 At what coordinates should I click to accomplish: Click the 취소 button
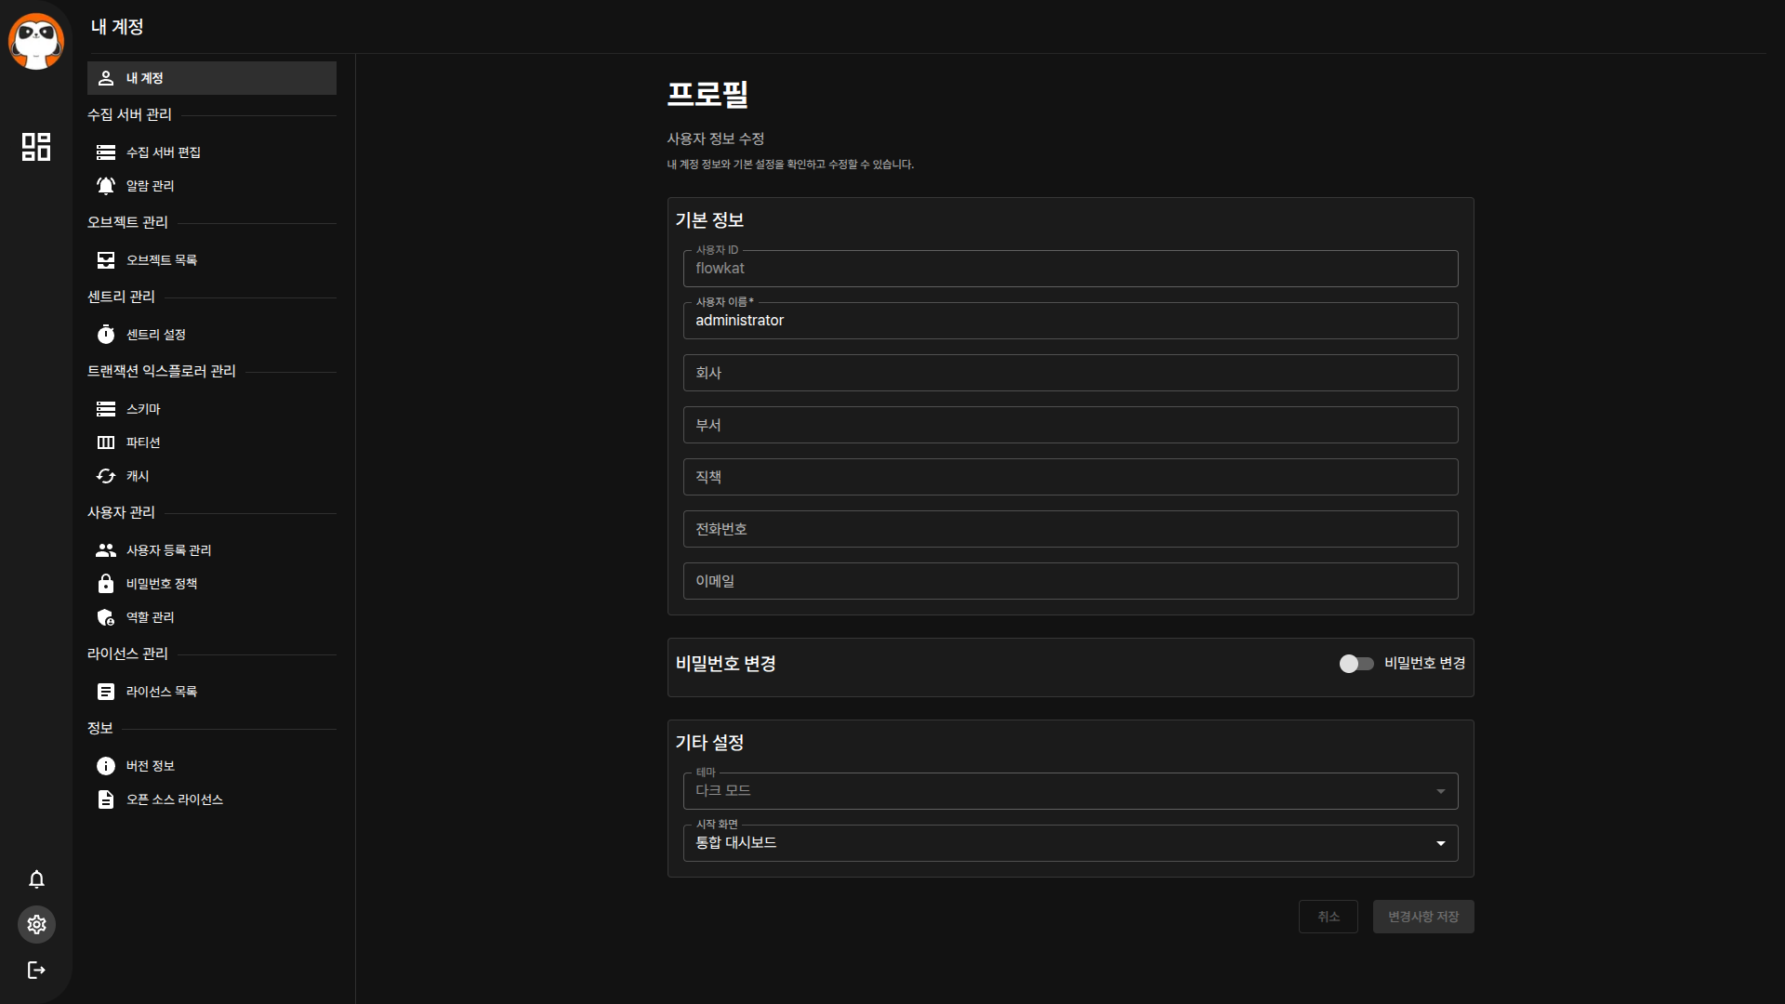1328,917
